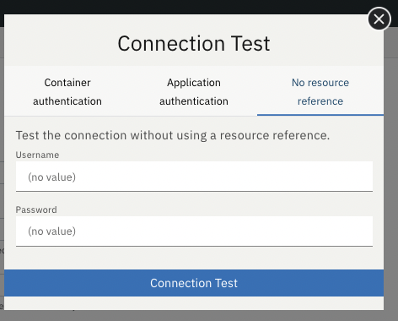Close the Connection Test dialog

pyautogui.click(x=379, y=19)
